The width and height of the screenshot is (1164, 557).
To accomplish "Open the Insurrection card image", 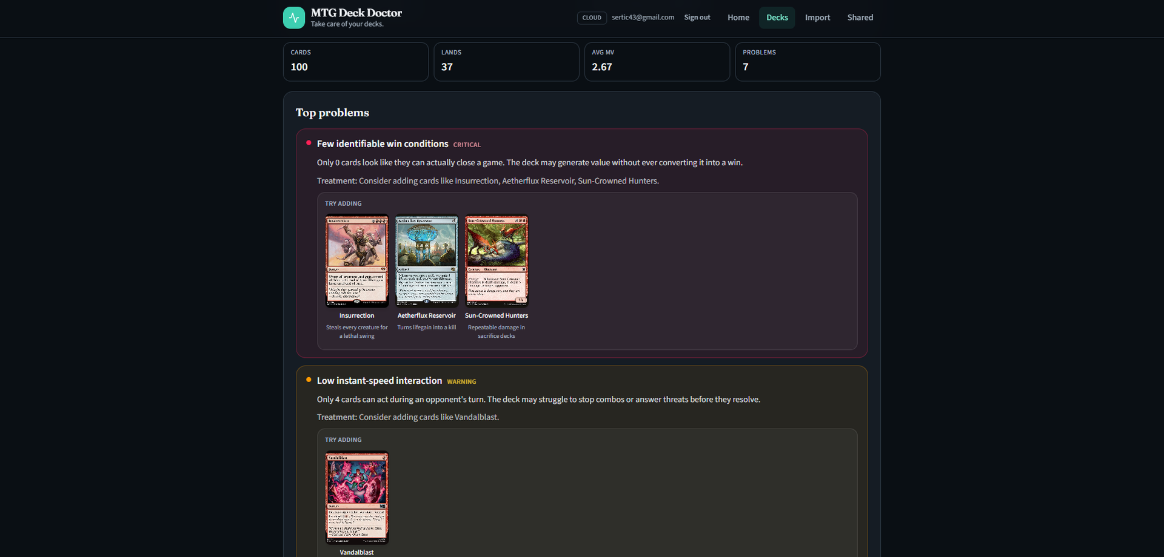I will 357,261.
